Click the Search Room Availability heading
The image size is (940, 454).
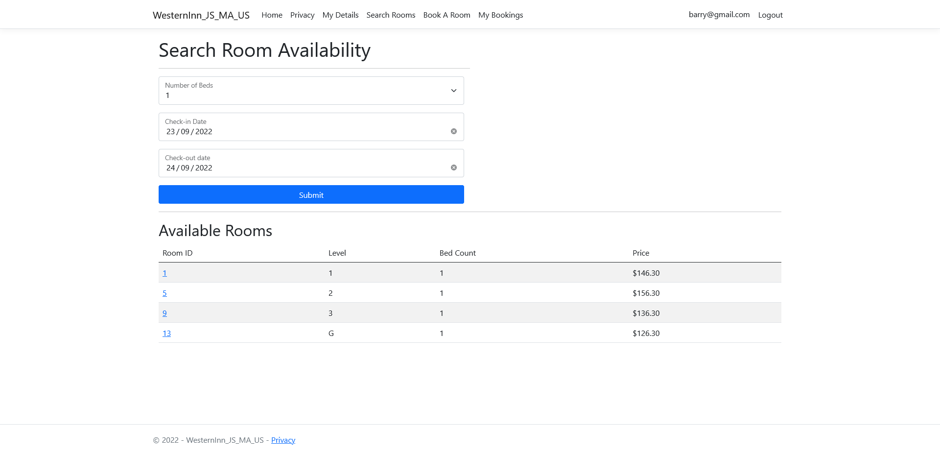[x=264, y=50]
